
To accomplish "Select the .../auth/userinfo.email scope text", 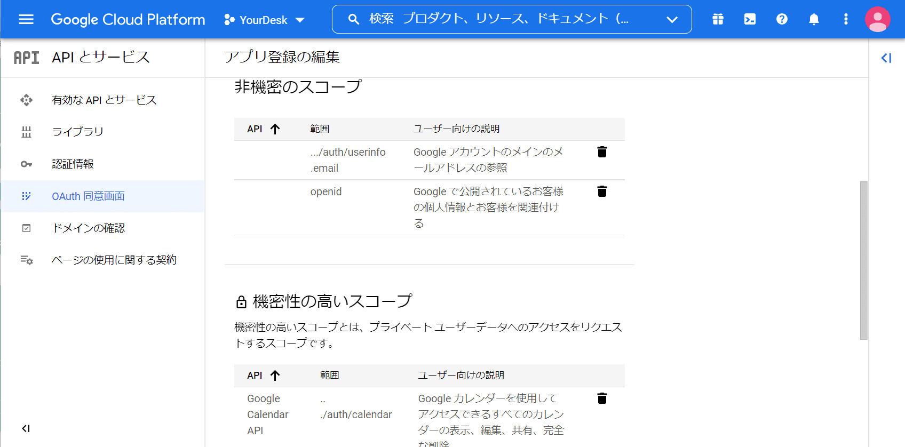I will pos(348,160).
